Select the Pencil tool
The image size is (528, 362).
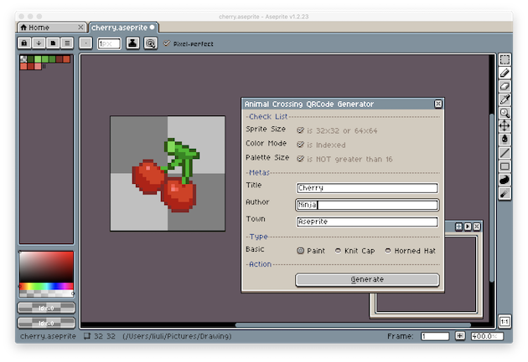(505, 73)
